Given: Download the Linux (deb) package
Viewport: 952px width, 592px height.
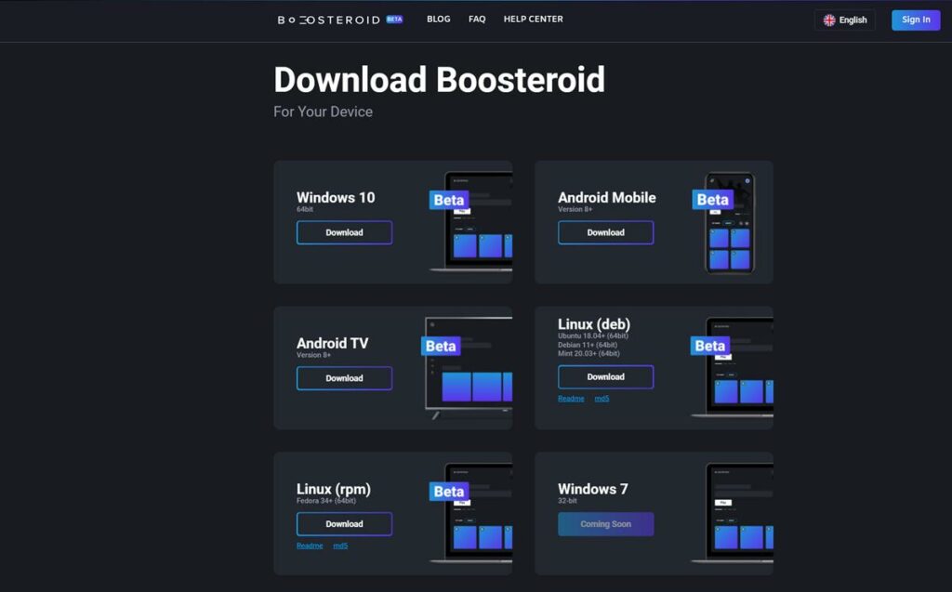Looking at the screenshot, I should 605,376.
